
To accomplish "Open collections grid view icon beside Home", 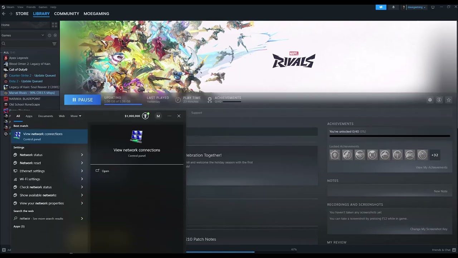I will (x=54, y=25).
